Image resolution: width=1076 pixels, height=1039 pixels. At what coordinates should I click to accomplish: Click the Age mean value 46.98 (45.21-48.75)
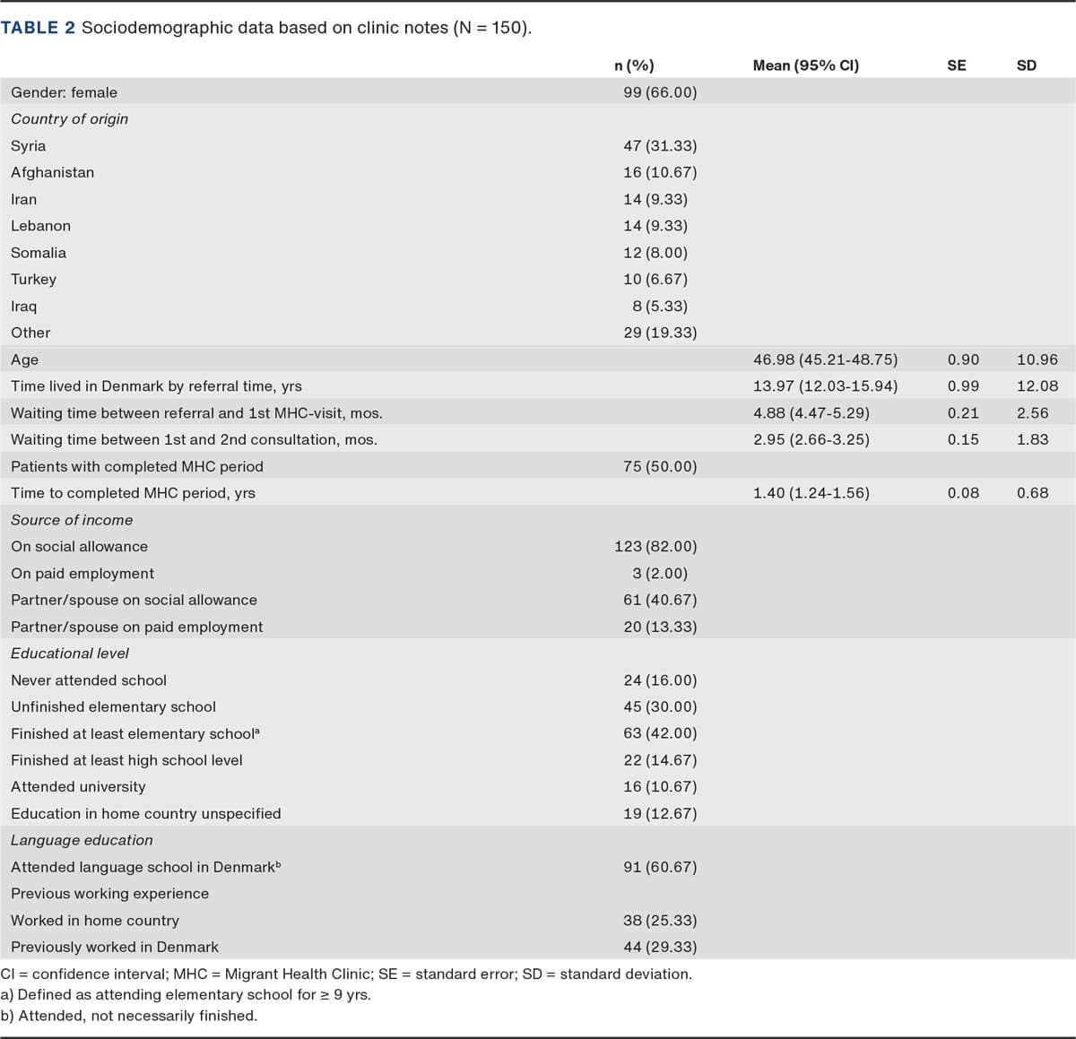click(x=825, y=359)
